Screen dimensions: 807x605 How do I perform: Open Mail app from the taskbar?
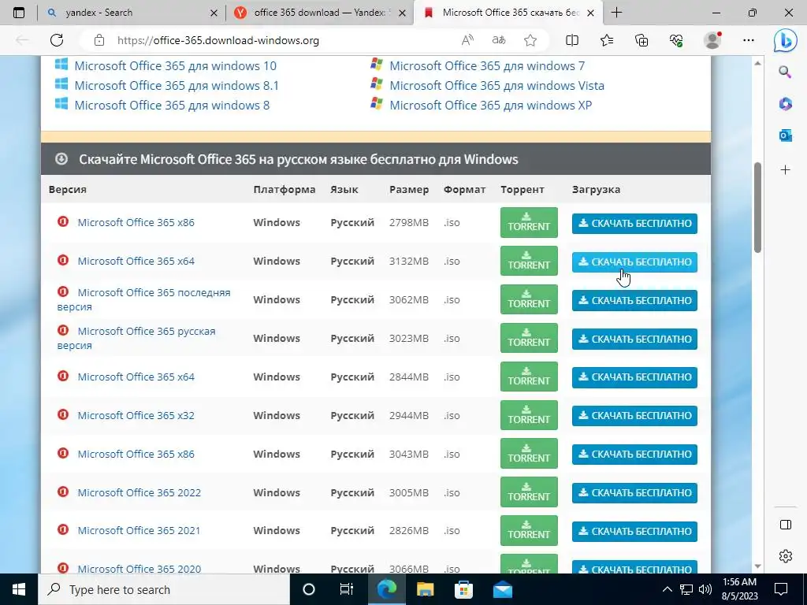pyautogui.click(x=502, y=589)
